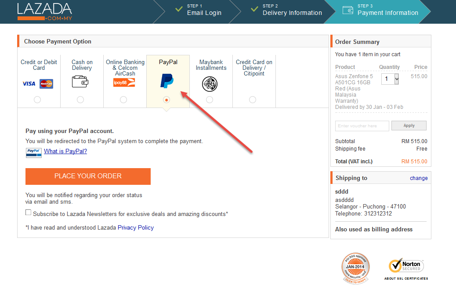Click the large PayPal P logo
The image size is (456, 295).
pyautogui.click(x=167, y=81)
